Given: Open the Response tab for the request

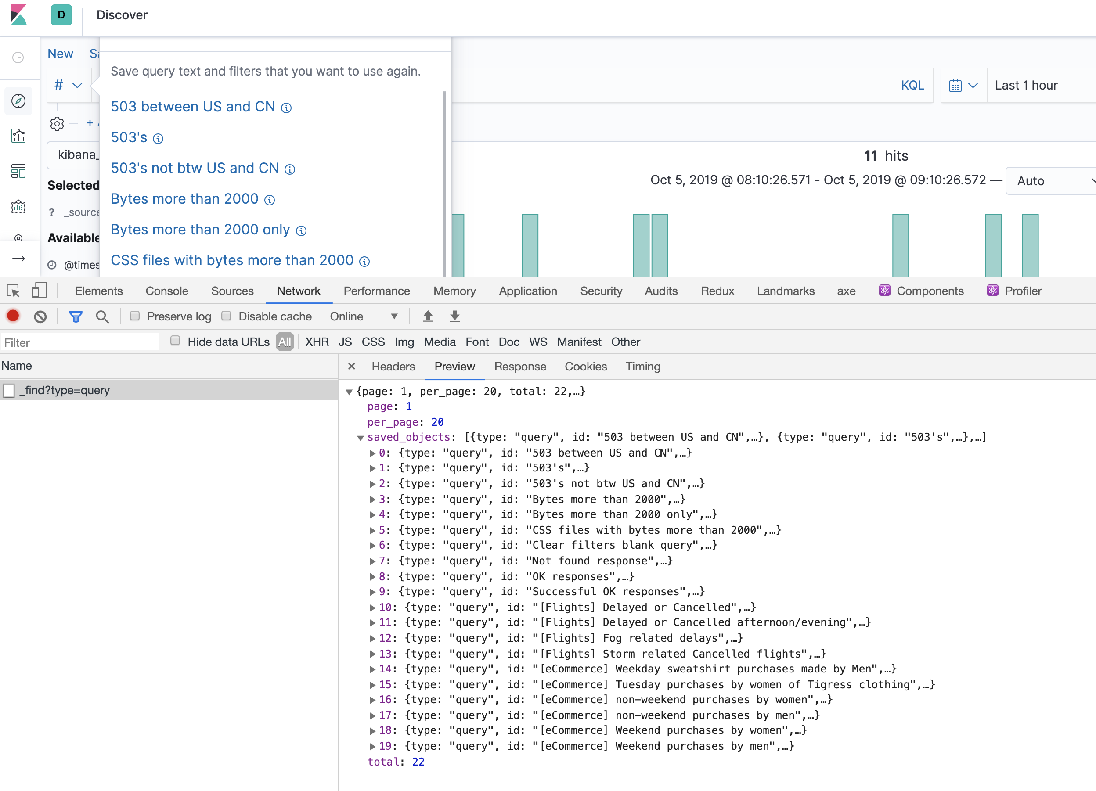Looking at the screenshot, I should 520,366.
